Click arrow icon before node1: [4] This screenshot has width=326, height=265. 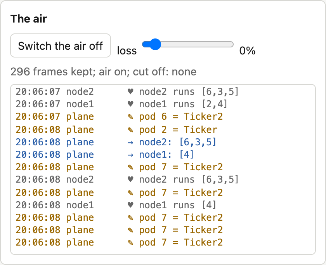point(130,155)
